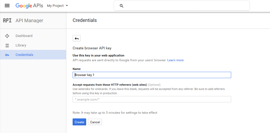Click the API Manager title text

(29, 21)
